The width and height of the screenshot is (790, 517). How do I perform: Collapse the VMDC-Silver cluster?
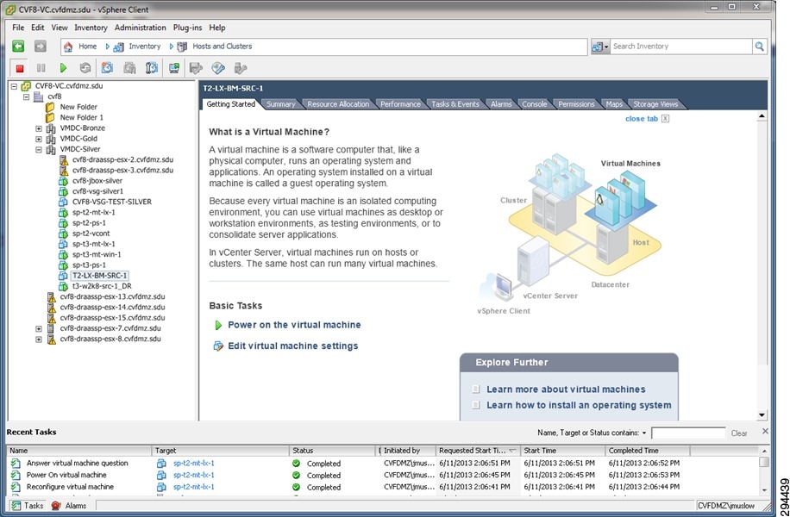coord(39,150)
